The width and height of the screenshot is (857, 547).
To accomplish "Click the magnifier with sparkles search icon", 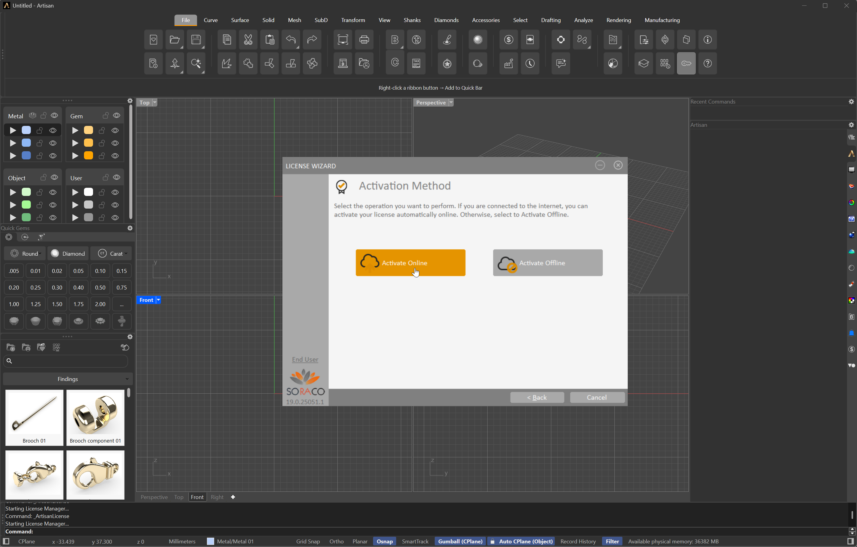I will pyautogui.click(x=196, y=63).
